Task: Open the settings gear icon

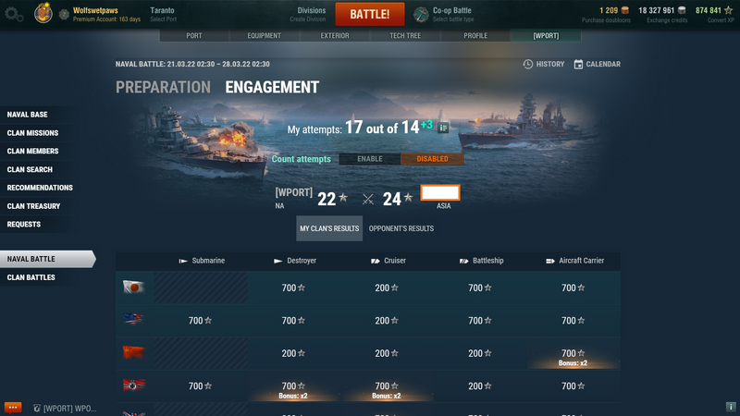Action: pos(14,14)
